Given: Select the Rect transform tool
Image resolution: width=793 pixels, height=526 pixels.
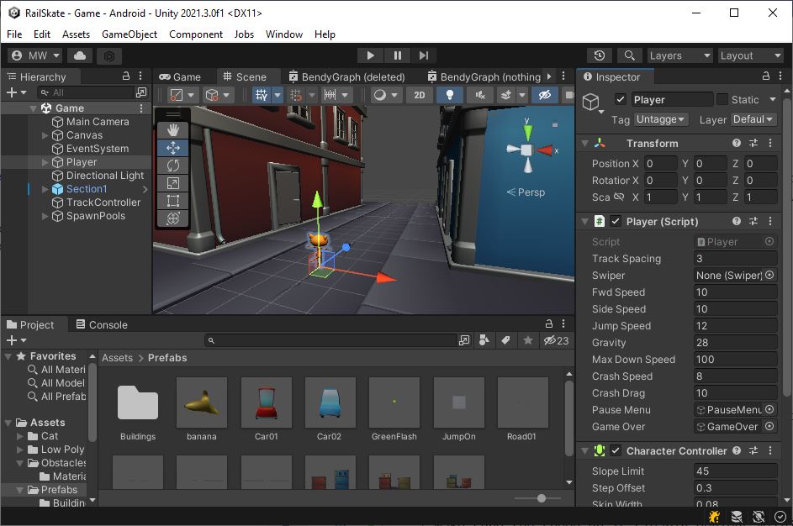Looking at the screenshot, I should [173, 201].
